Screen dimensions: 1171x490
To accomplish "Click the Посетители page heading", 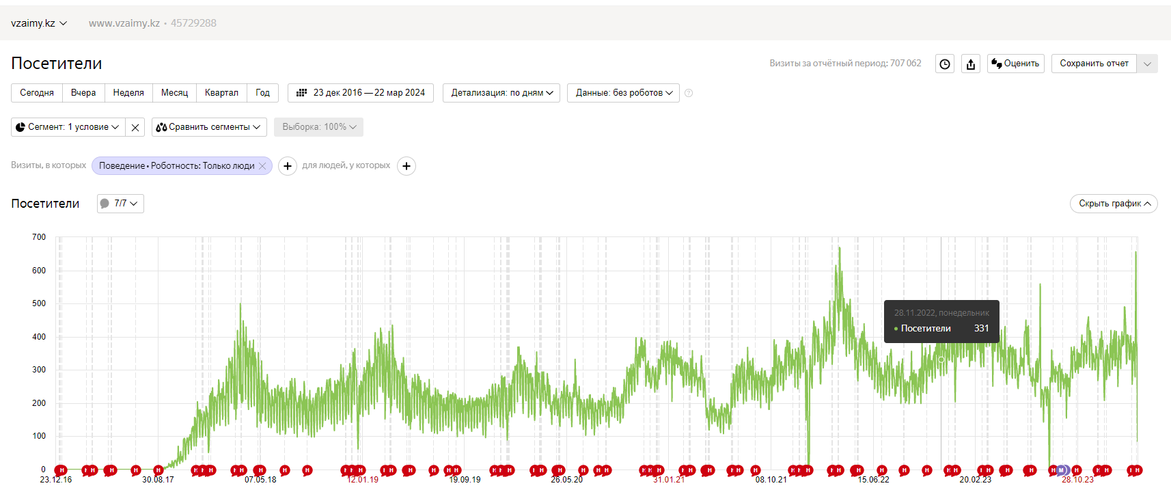I will (x=57, y=64).
